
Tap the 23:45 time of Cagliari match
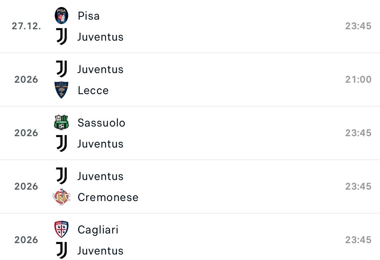(358, 240)
